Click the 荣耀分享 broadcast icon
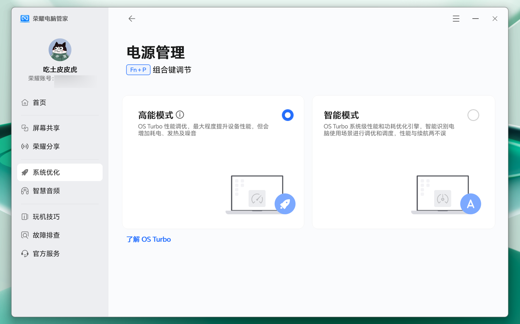 (x=25, y=146)
